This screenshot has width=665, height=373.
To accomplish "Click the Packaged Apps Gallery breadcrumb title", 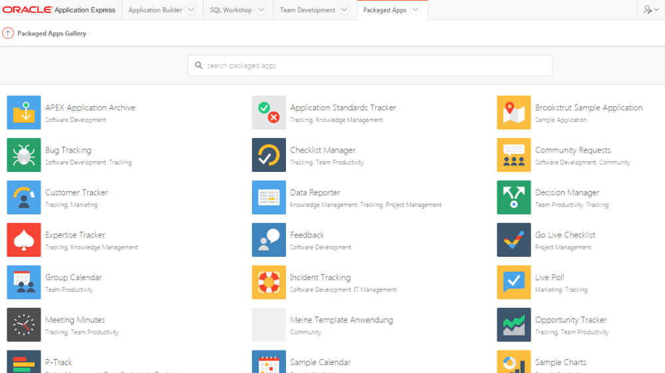I will [52, 33].
